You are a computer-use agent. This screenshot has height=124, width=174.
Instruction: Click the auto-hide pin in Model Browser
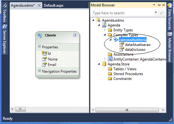[x=159, y=5]
